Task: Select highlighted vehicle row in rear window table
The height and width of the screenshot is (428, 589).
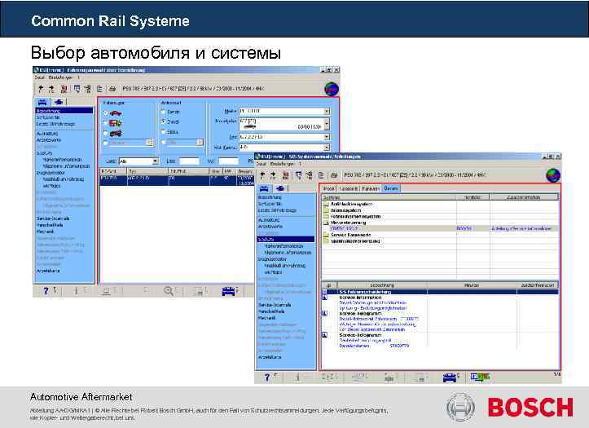Action: (177, 180)
